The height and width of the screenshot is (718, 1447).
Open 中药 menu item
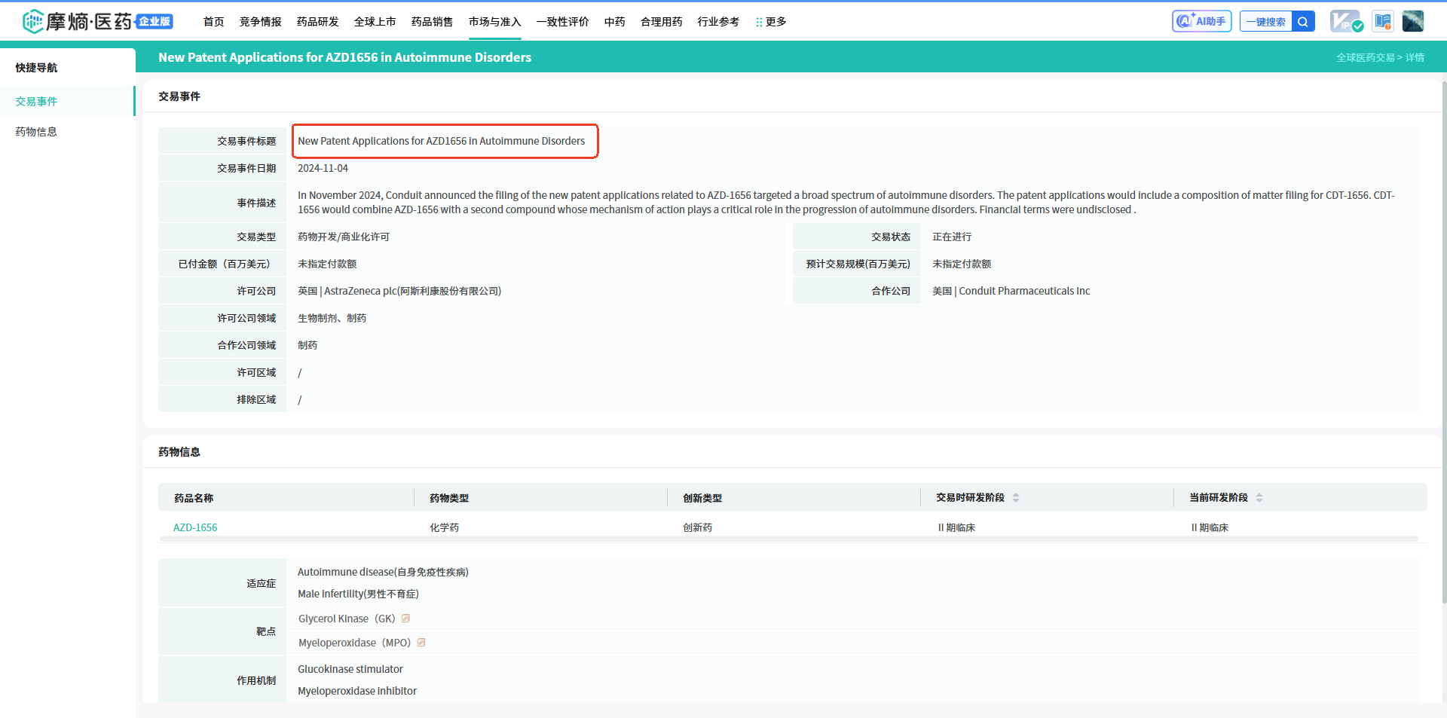(615, 22)
